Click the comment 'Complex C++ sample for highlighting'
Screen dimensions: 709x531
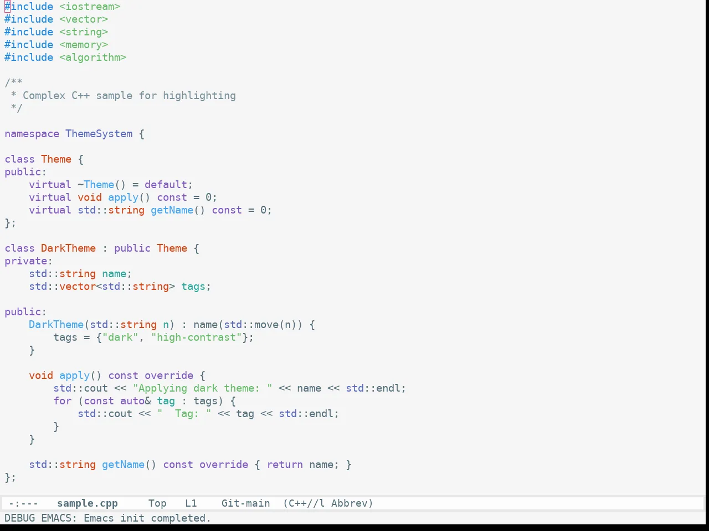coord(129,96)
